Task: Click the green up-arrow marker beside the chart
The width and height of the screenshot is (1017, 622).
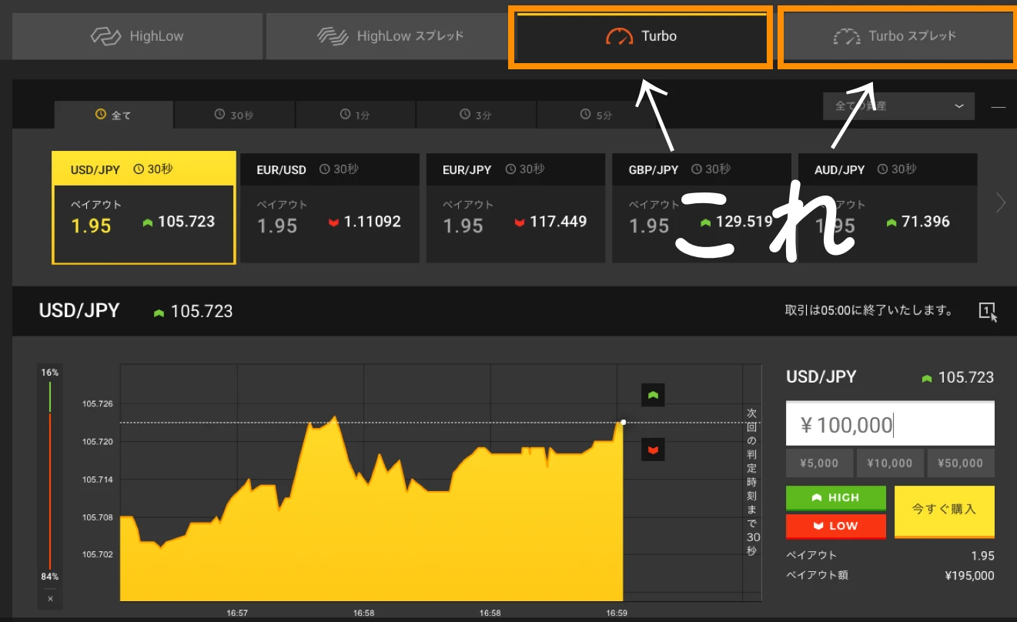Action: coord(653,395)
